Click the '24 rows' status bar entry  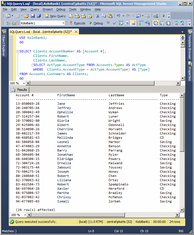click(175, 222)
